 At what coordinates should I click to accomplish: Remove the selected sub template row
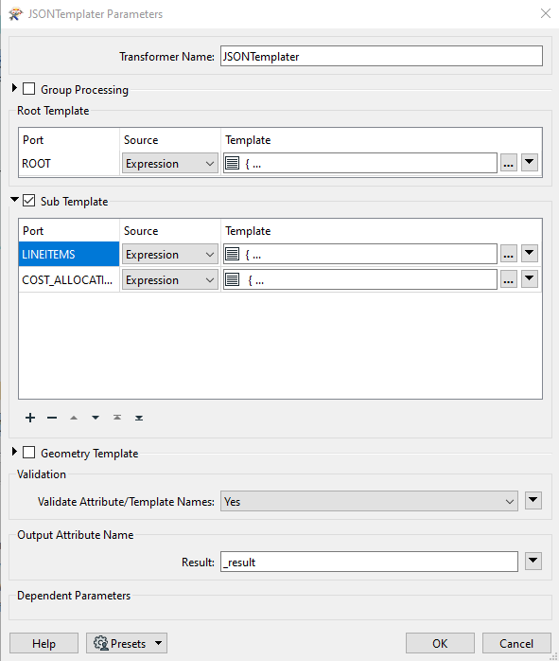click(x=52, y=418)
